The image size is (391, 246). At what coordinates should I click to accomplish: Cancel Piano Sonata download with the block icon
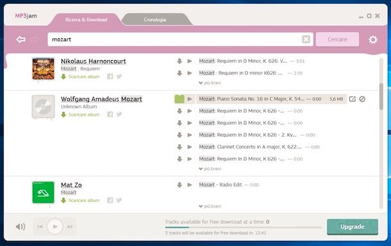pos(362,99)
